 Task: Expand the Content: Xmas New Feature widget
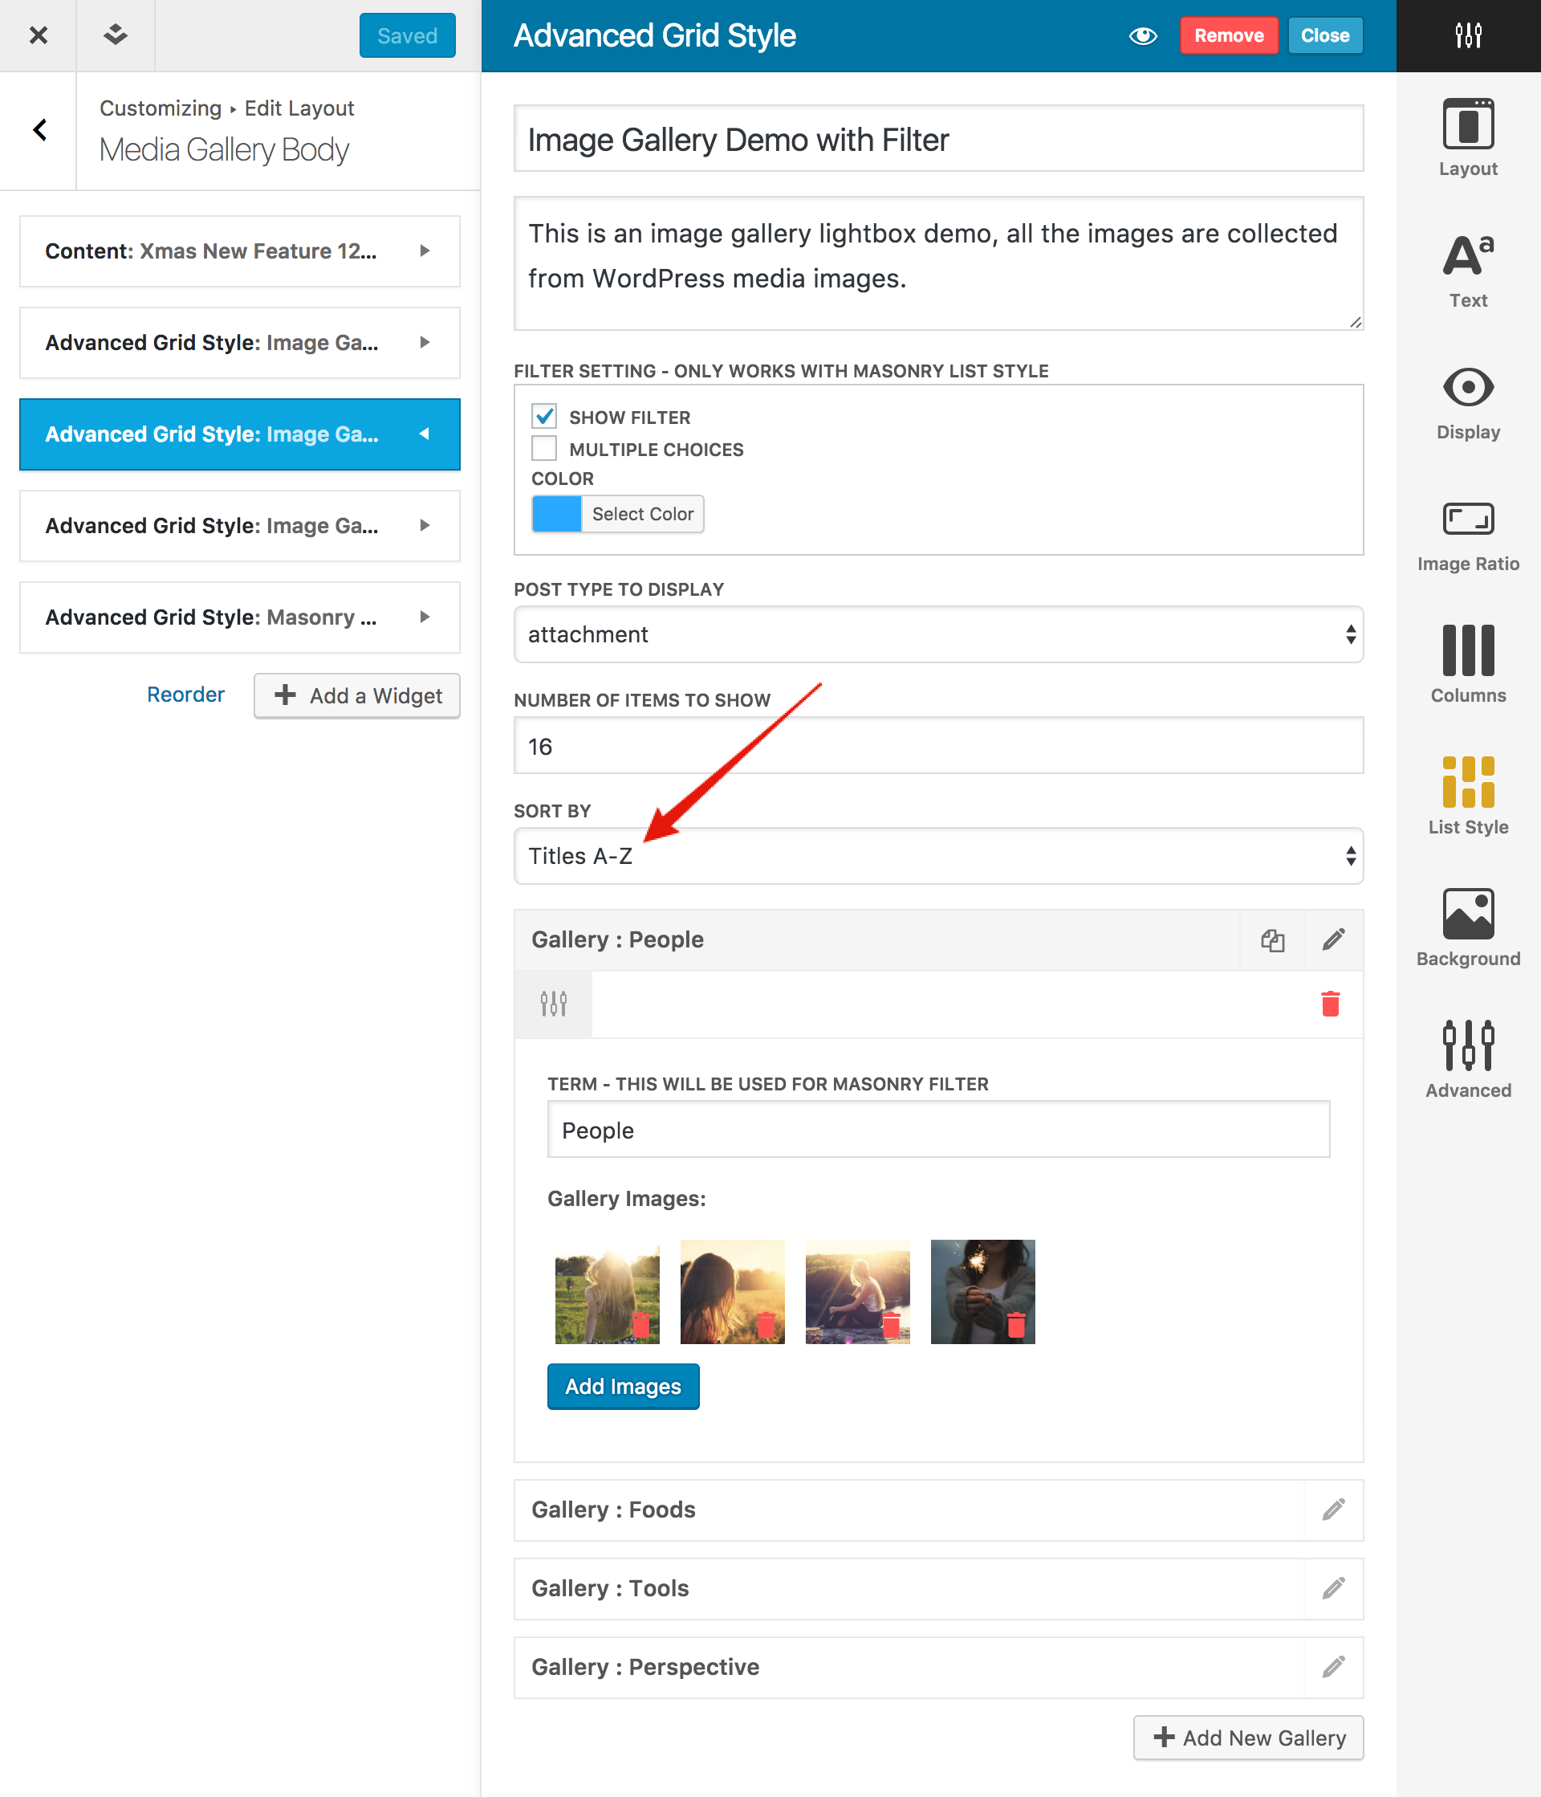tap(240, 251)
